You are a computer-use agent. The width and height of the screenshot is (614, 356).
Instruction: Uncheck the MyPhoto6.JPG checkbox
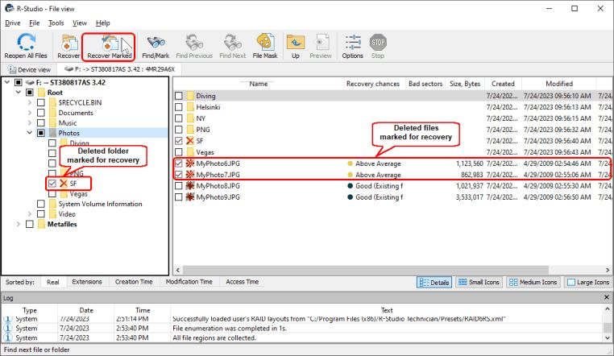(179, 164)
